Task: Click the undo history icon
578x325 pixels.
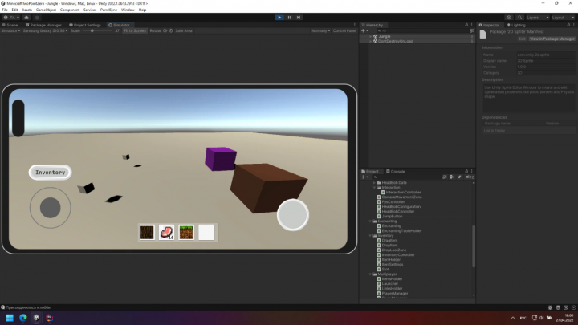Action: tap(509, 18)
